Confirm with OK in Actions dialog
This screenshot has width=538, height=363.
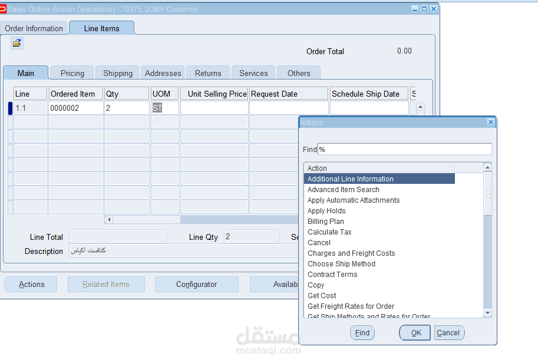point(416,333)
